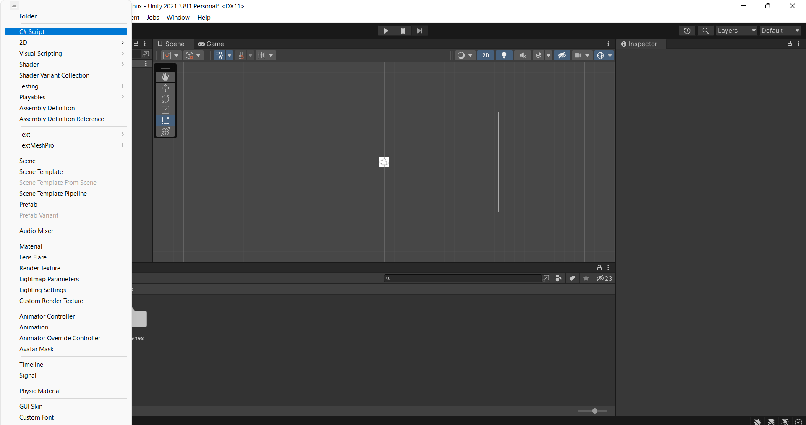Toggle grid visibility button
The width and height of the screenshot is (806, 425).
(x=220, y=55)
